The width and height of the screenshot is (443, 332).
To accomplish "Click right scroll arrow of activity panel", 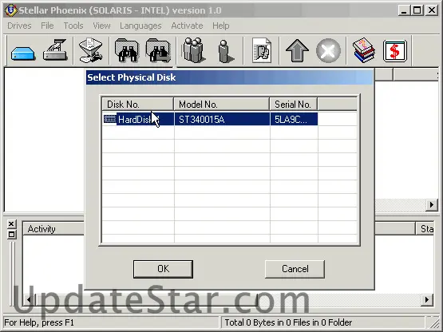I will click(426, 299).
